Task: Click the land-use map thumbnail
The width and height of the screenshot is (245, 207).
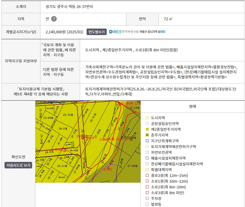Action: click(88, 142)
